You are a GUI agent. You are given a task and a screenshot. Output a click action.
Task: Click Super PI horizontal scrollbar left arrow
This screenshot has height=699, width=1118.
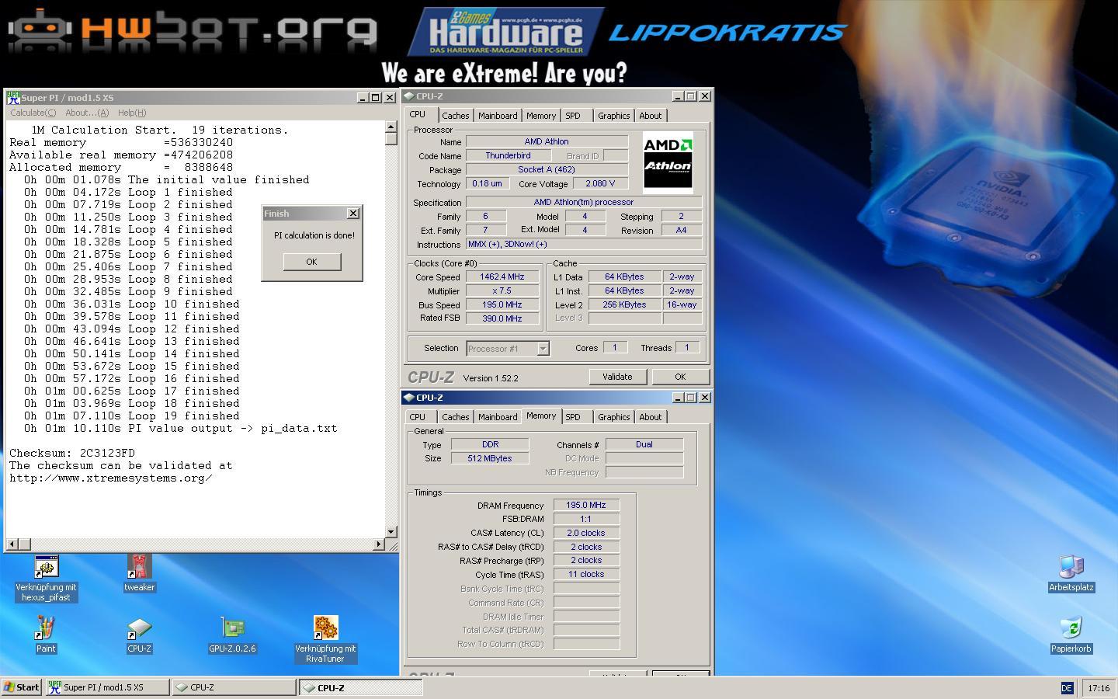(13, 544)
